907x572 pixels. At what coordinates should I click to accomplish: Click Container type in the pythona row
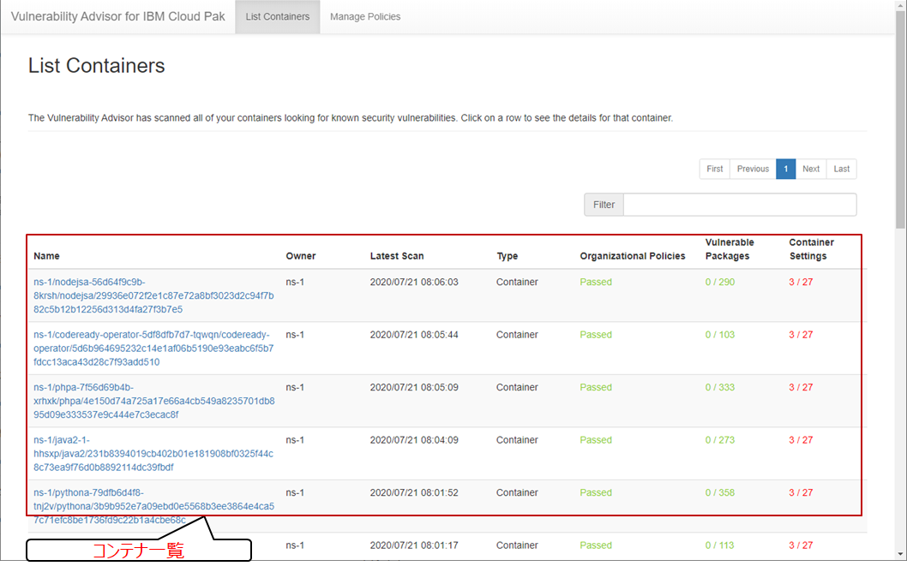coord(517,492)
